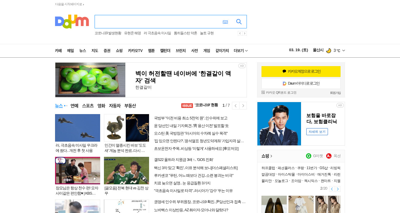Image resolution: width=400 pixels, height=213 pixels.
Task: Click 쿠팡 shopping link
Action: [300, 168]
